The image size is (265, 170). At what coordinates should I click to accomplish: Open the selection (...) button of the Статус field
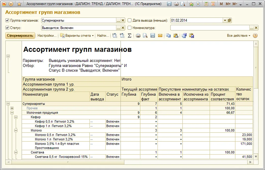118,28
